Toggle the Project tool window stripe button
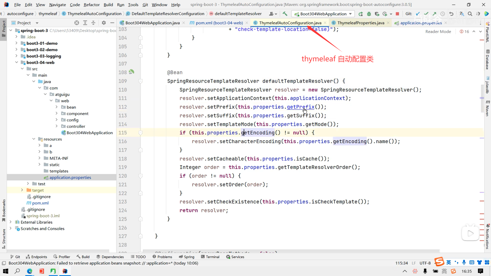The width and height of the screenshot is (491, 276). pyautogui.click(x=4, y=28)
